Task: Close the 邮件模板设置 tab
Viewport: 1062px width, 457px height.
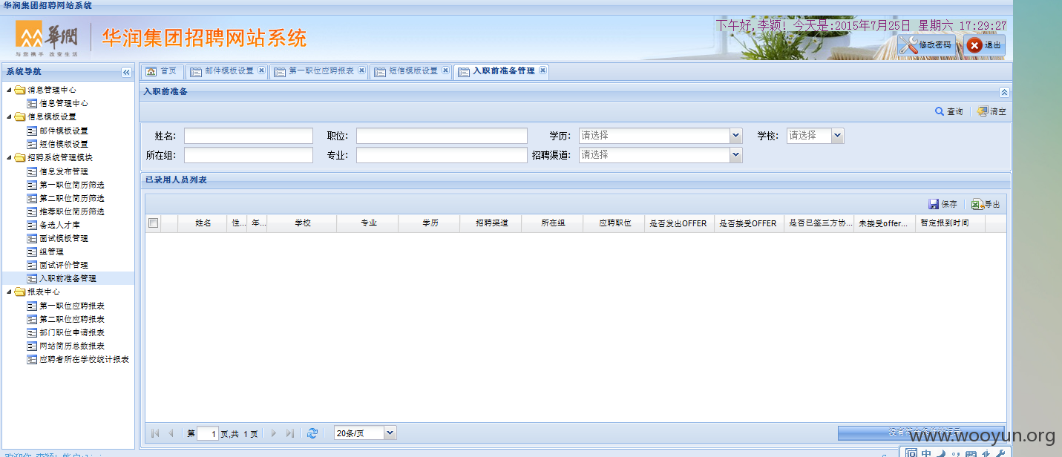Action: [261, 70]
